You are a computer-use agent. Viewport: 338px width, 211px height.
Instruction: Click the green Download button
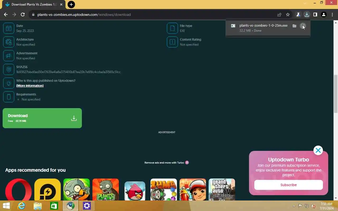pos(42,118)
